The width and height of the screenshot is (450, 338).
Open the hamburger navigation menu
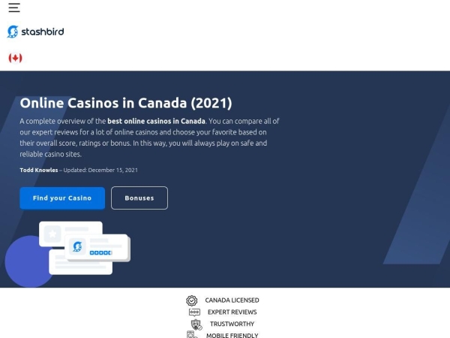14,8
